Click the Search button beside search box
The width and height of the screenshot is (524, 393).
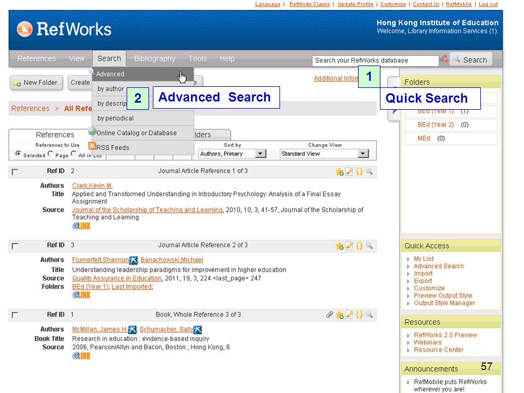(471, 60)
